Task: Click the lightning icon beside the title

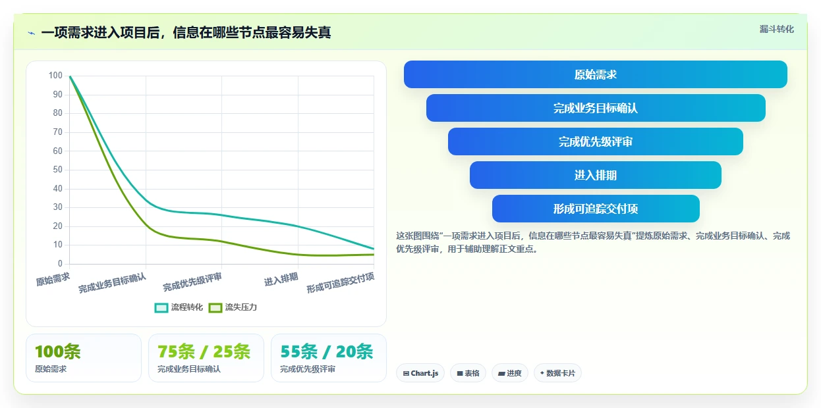Action: point(31,33)
